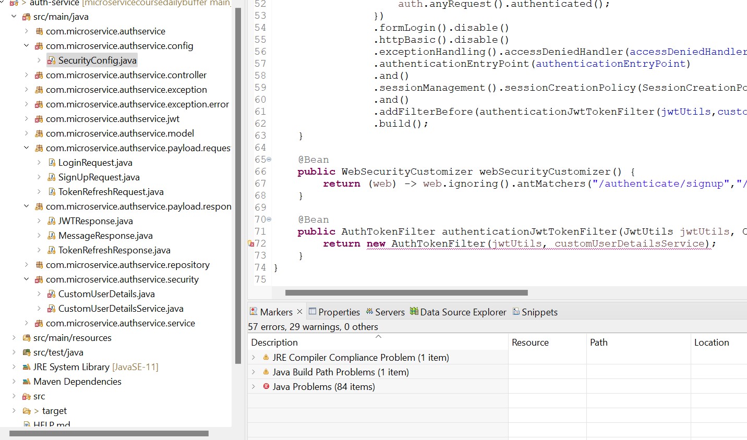Click the SignUpRequest.java file icon

point(52,177)
